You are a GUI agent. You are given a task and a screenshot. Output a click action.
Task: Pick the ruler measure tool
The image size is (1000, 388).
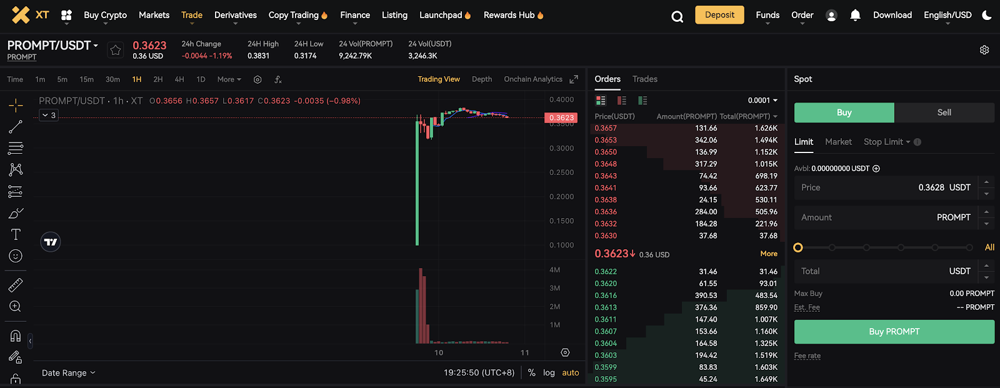[16, 286]
